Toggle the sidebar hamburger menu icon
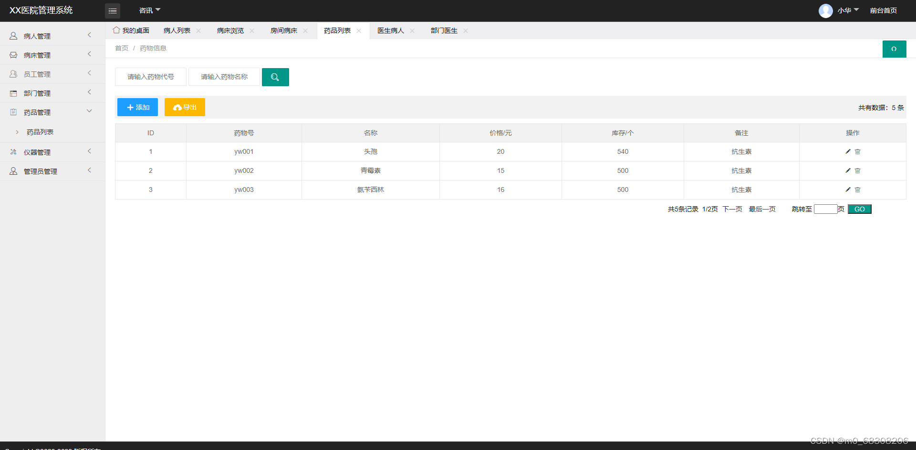 [113, 10]
